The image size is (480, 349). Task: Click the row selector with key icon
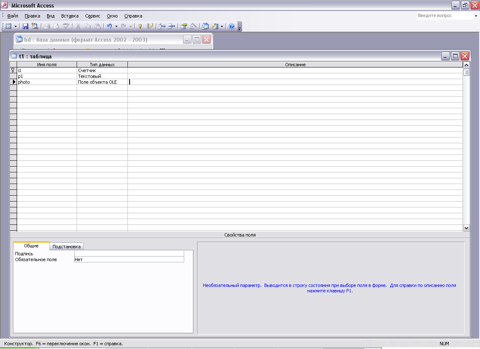click(13, 70)
